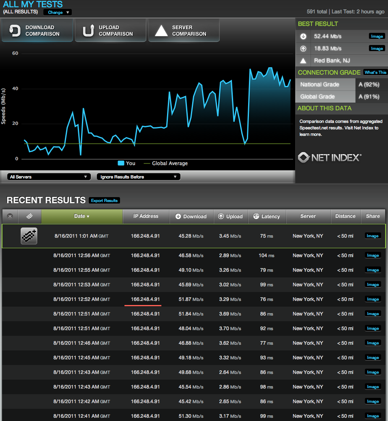Screen dimensions: 388x421
Task: Open share Image for the 12:46 AM result
Action: pyautogui.click(x=373, y=343)
